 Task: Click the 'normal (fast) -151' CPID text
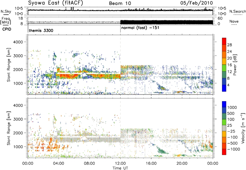click(140, 28)
